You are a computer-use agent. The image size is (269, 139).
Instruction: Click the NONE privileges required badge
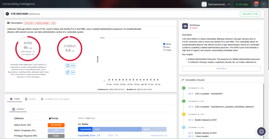pyautogui.click(x=56, y=136)
